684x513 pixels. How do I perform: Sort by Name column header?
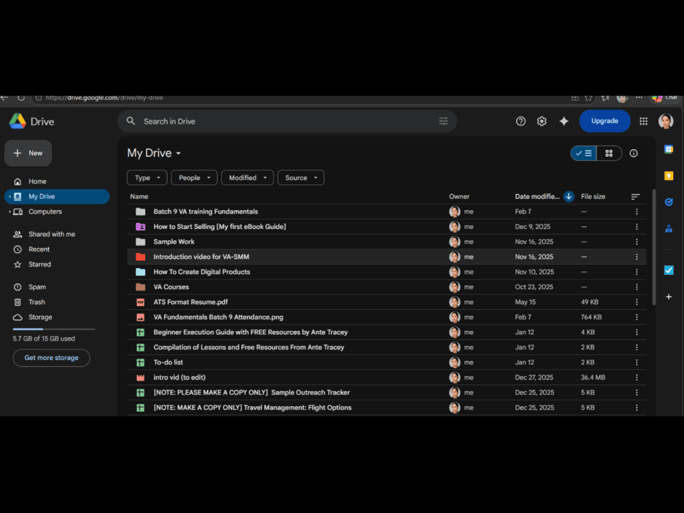coord(139,197)
